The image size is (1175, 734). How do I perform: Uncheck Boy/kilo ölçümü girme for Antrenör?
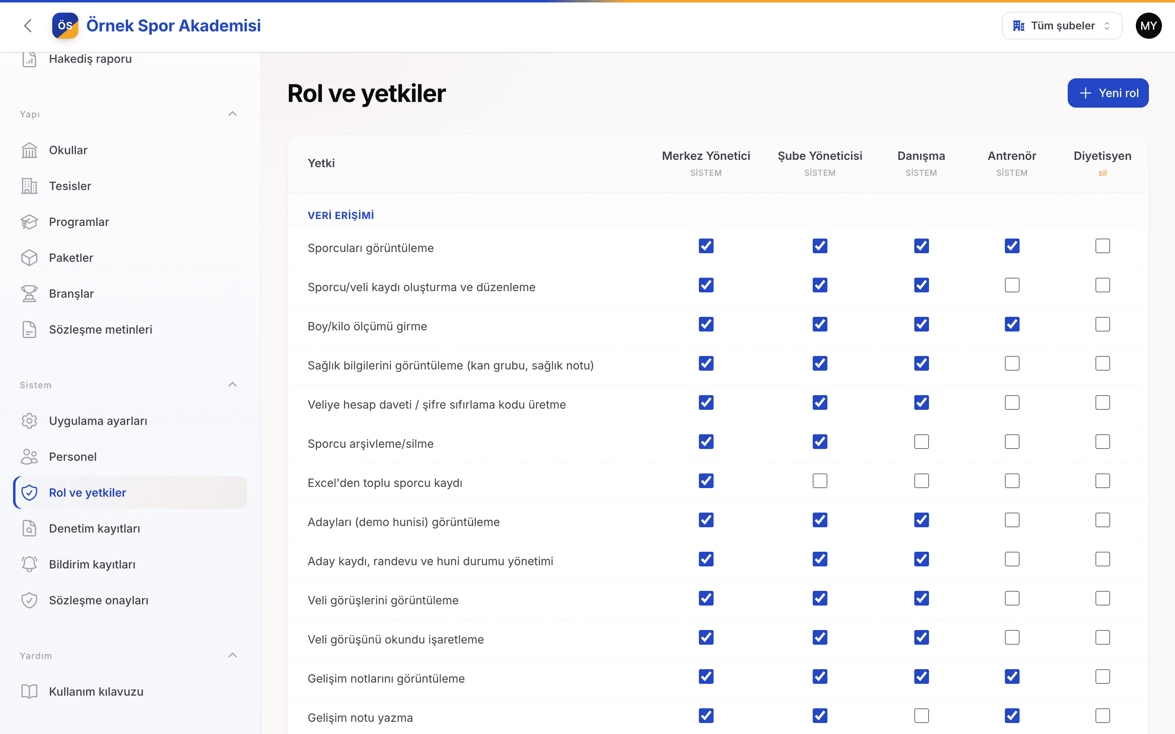(x=1012, y=324)
